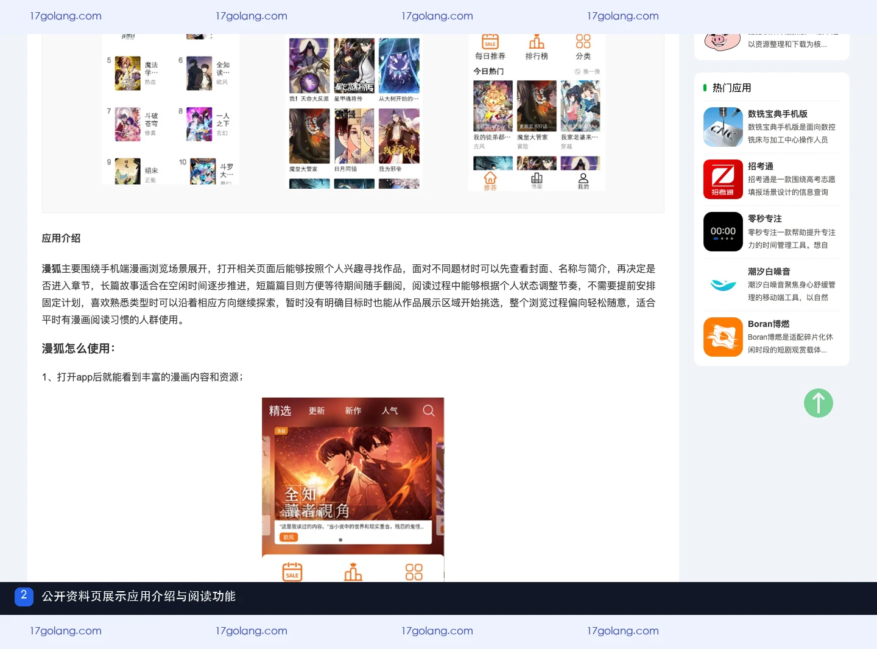Select the 精选 tab in manga screenshot

(280, 411)
